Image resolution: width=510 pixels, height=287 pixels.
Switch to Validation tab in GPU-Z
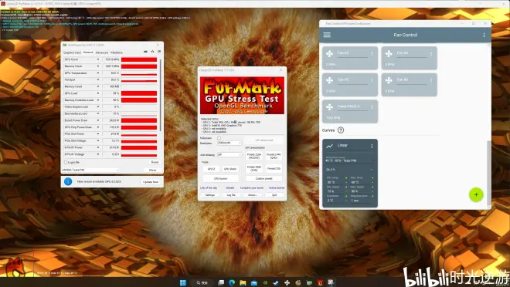pos(117,52)
